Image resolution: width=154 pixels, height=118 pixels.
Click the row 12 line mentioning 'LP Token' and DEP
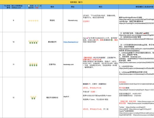tap(95, 99)
